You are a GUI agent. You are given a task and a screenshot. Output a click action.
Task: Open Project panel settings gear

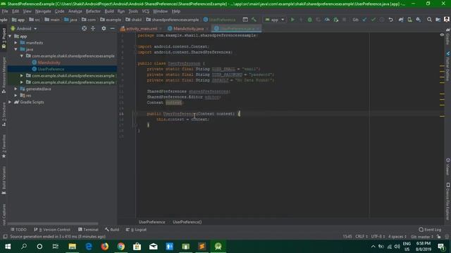(x=104, y=28)
